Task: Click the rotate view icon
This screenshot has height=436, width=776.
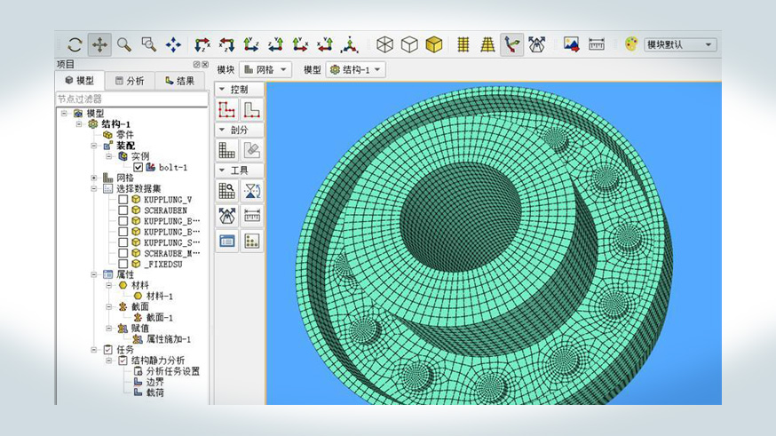Action: click(x=75, y=44)
